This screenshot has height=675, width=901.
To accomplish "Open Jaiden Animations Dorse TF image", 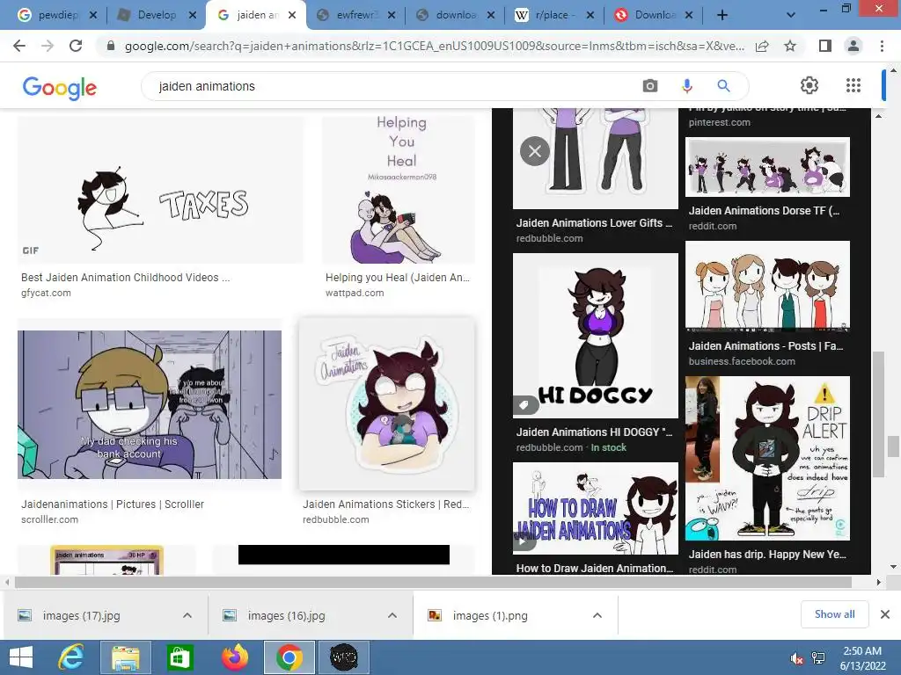I will (x=767, y=167).
